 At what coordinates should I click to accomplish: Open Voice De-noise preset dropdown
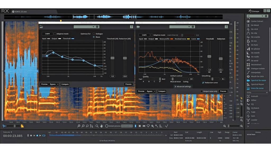(x=84, y=27)
